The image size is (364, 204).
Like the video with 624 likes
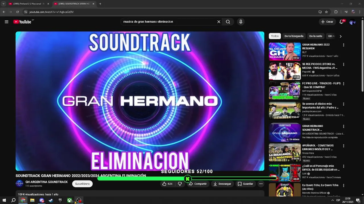coord(167,184)
